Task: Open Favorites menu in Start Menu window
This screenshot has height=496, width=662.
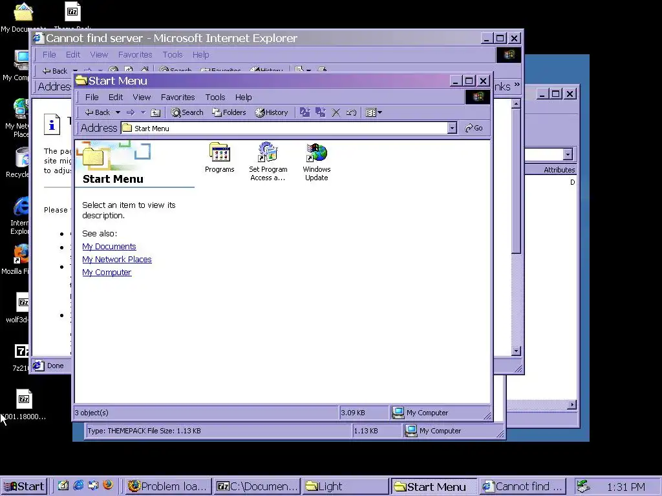Action: (x=178, y=97)
